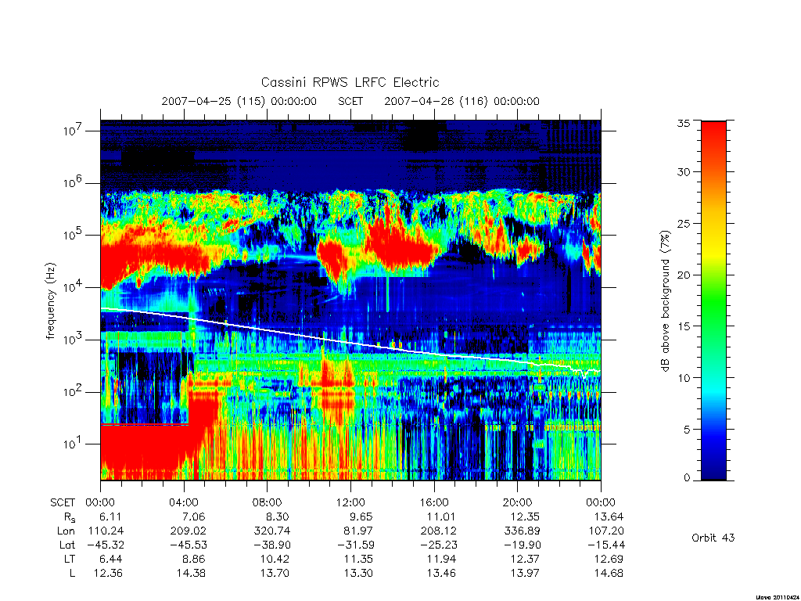Click the LT value 11.94
801x601 pixels.
(x=441, y=559)
